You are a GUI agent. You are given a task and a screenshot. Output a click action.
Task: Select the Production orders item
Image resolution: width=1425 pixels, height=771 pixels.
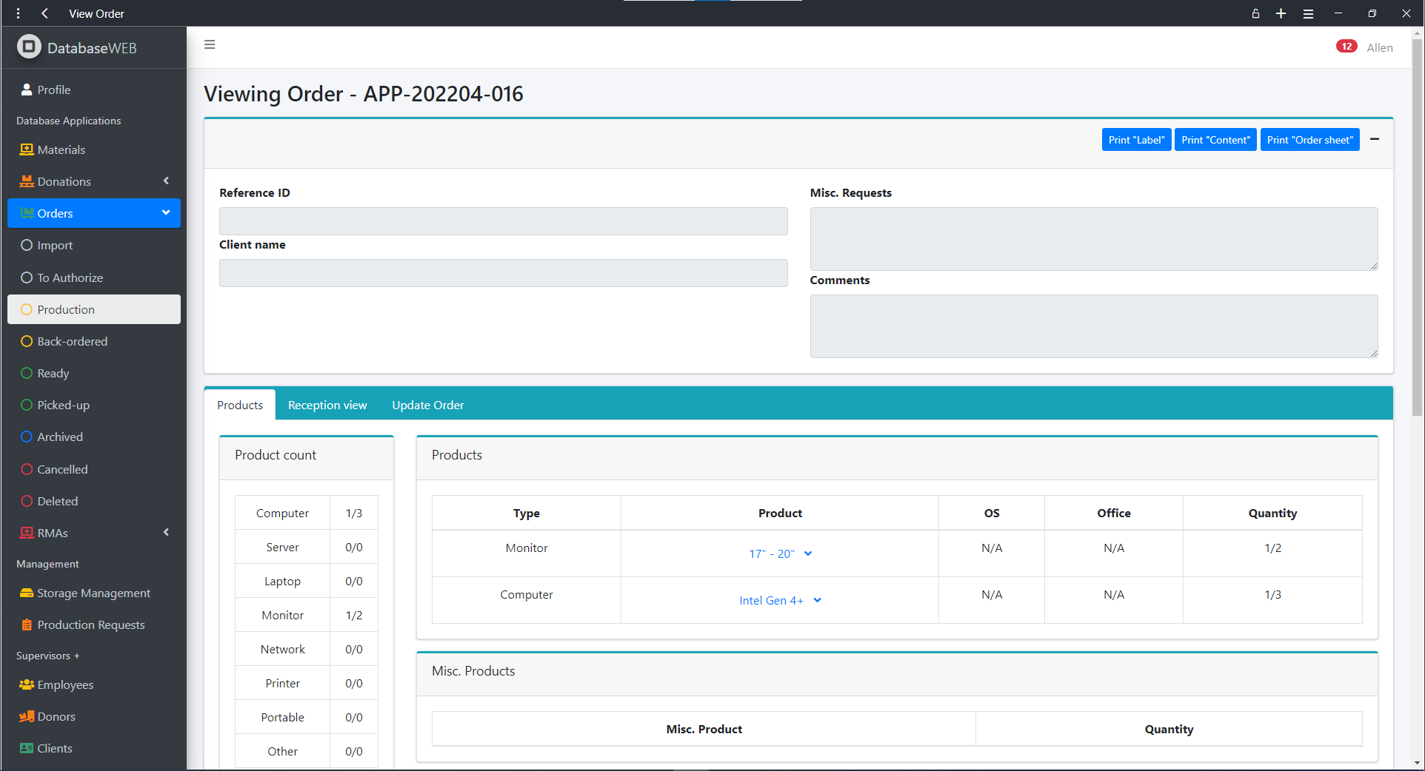pos(94,309)
